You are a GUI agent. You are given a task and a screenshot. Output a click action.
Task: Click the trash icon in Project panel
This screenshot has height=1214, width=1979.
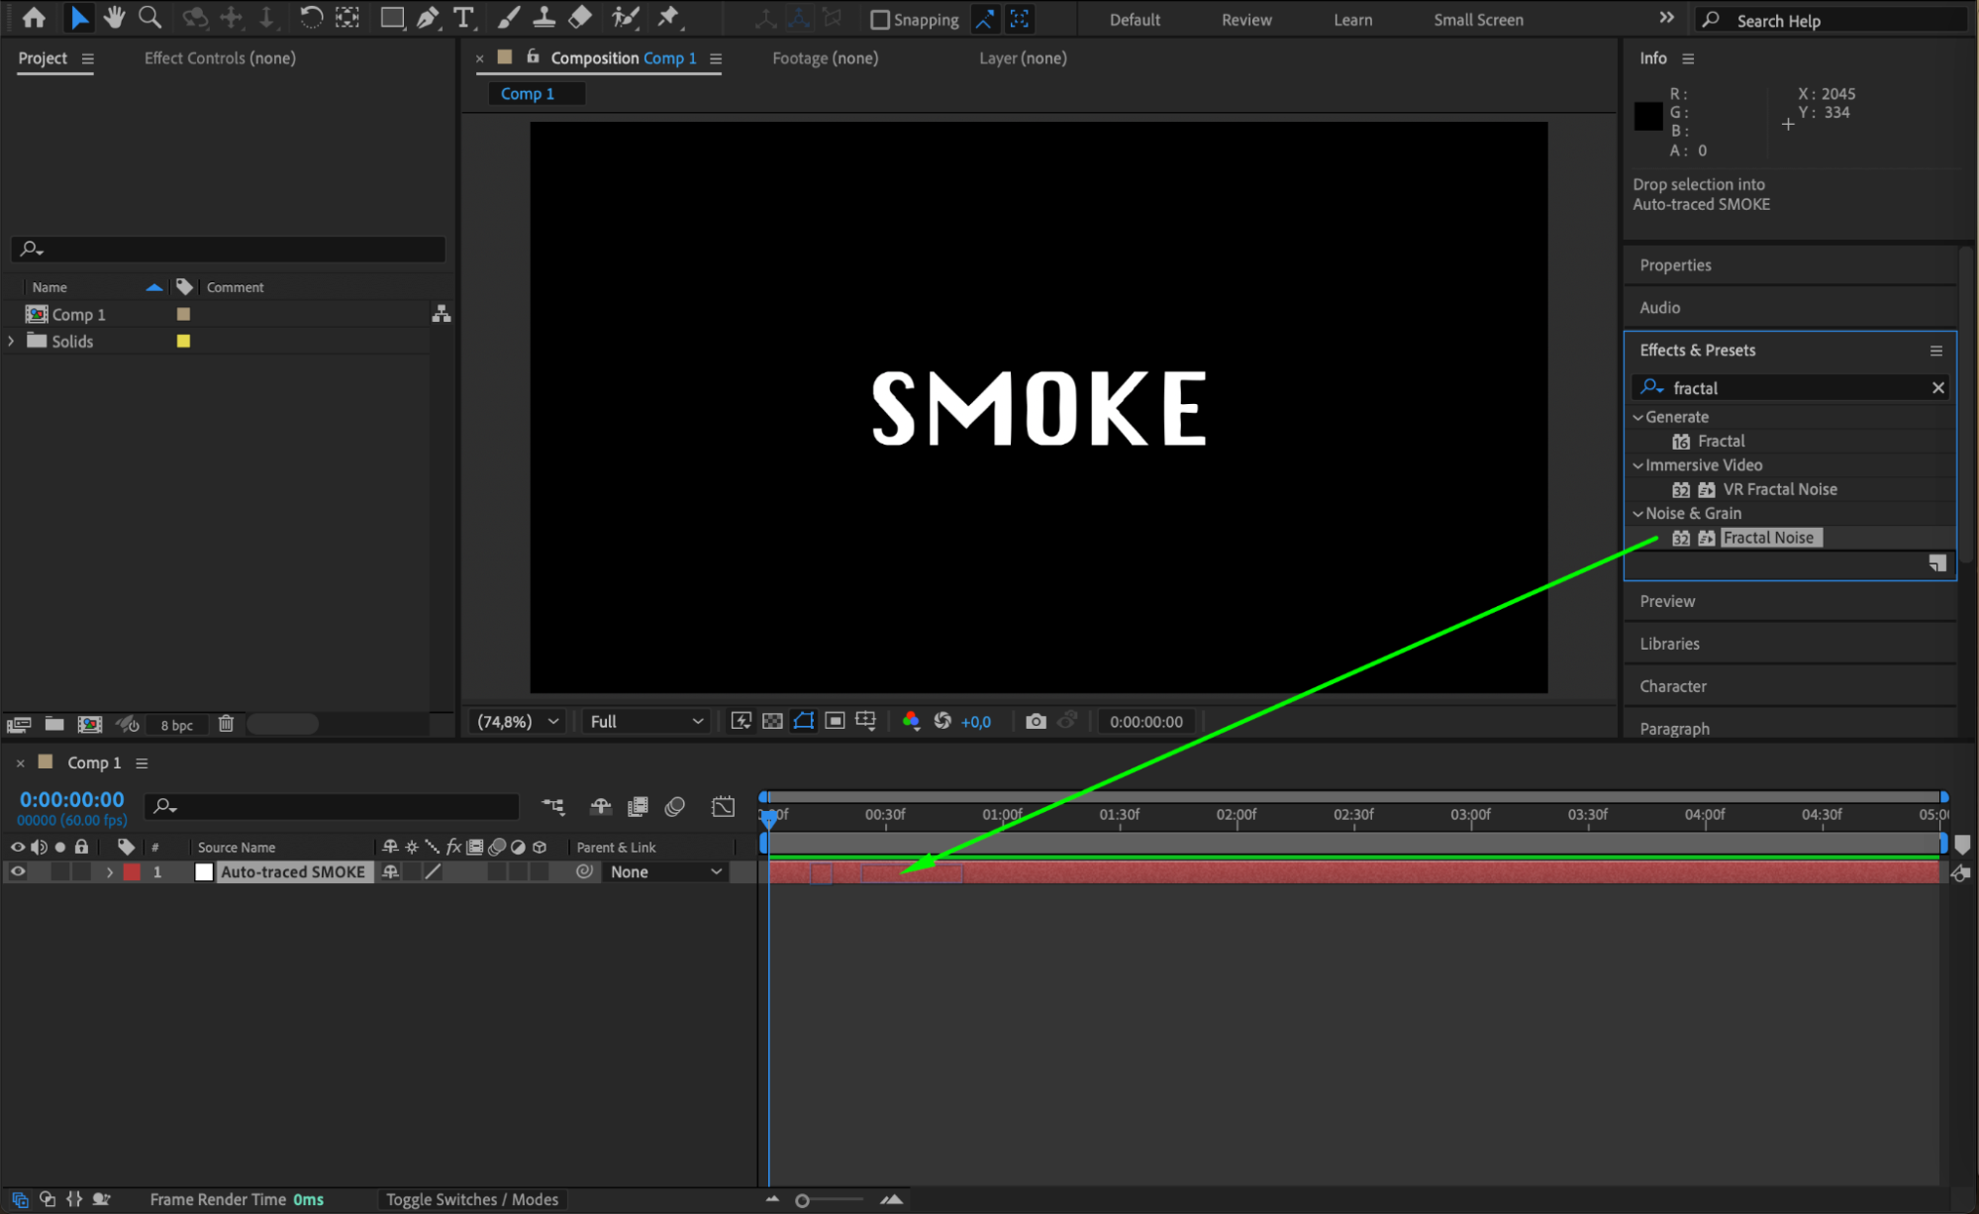coord(226,724)
